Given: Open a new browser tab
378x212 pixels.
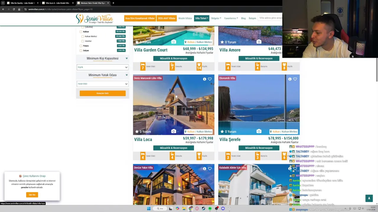Looking at the screenshot, I should pos(113,3).
